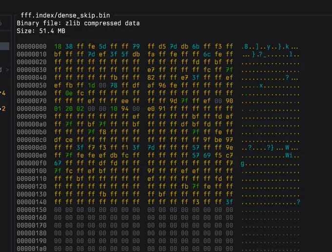Select offset address 000001a0

pos(32,249)
